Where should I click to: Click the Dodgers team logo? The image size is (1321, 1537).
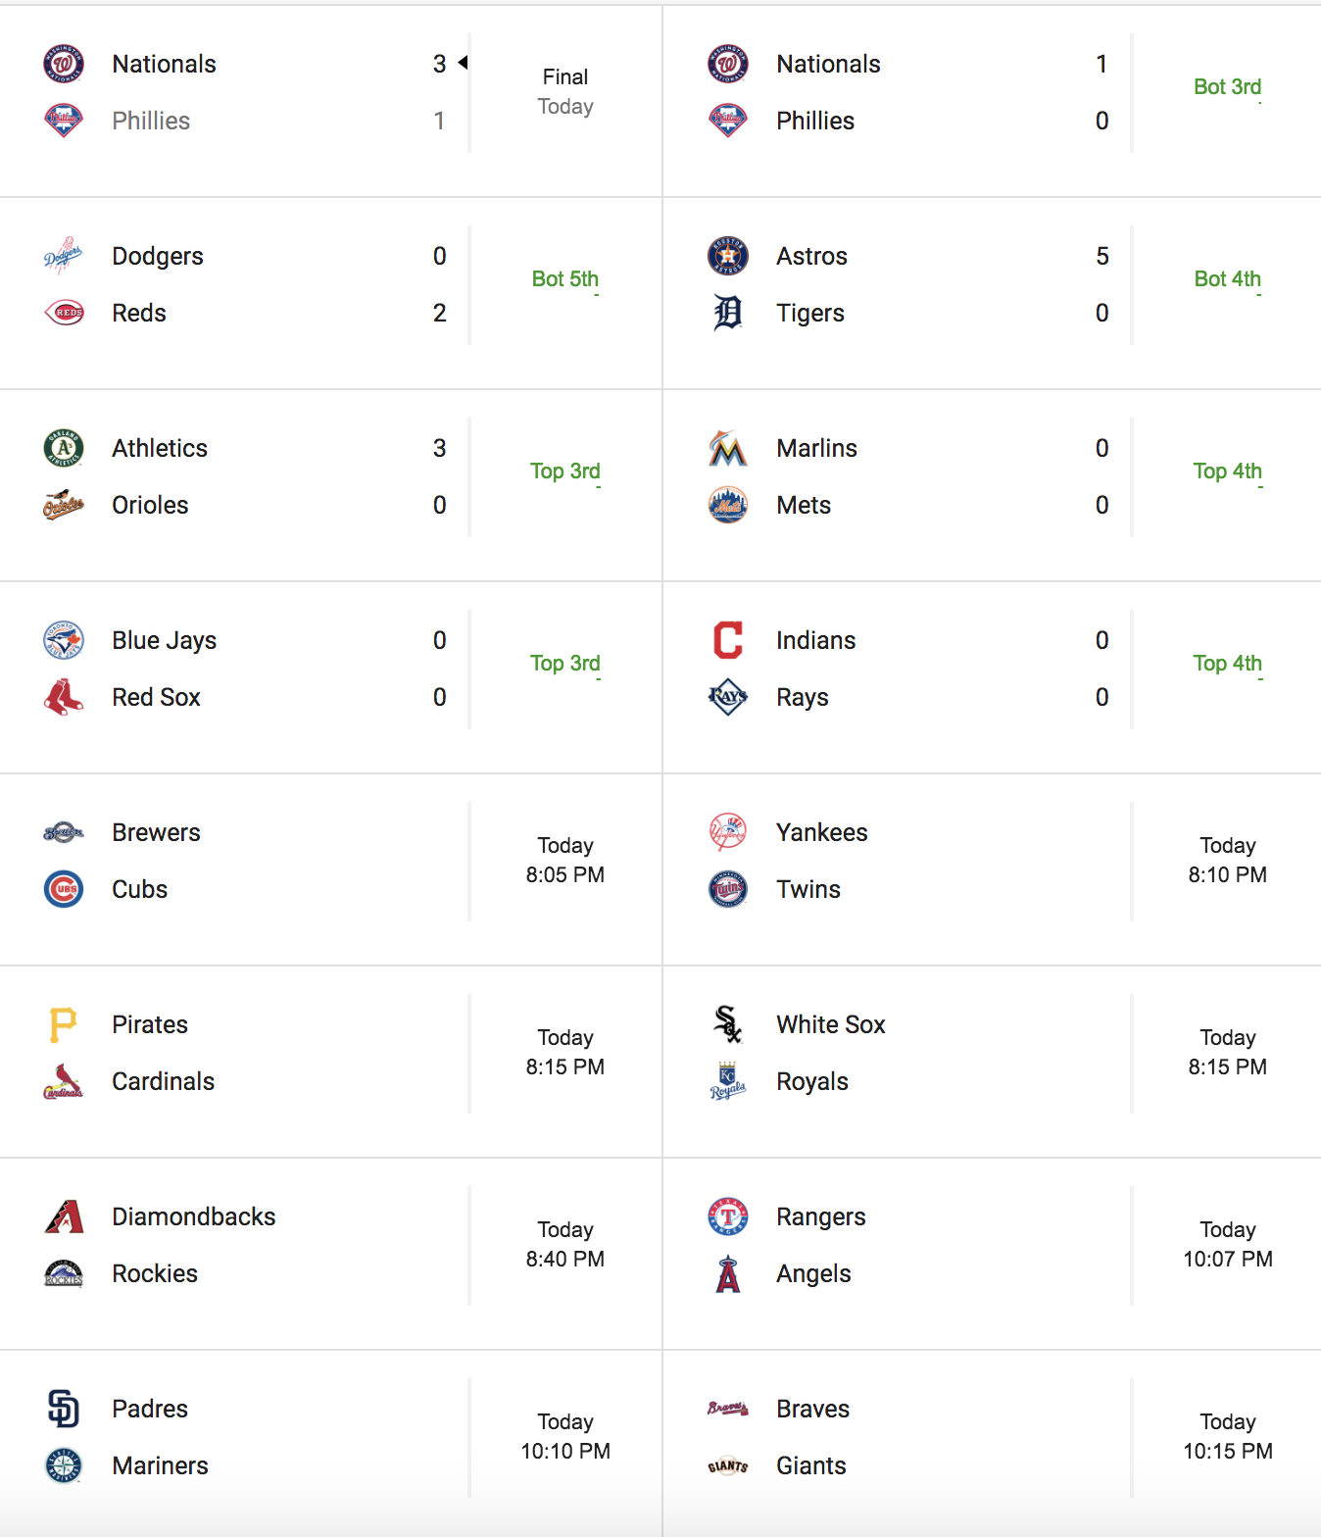point(64,256)
